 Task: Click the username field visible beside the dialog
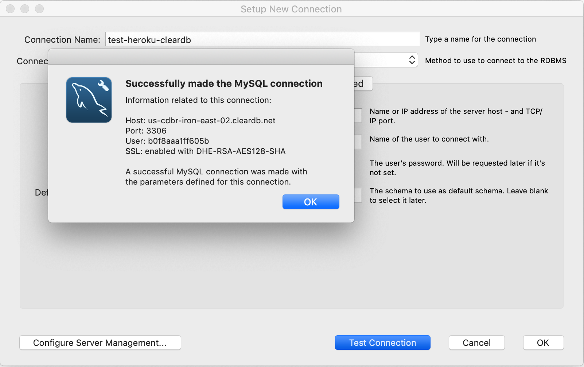pos(359,142)
